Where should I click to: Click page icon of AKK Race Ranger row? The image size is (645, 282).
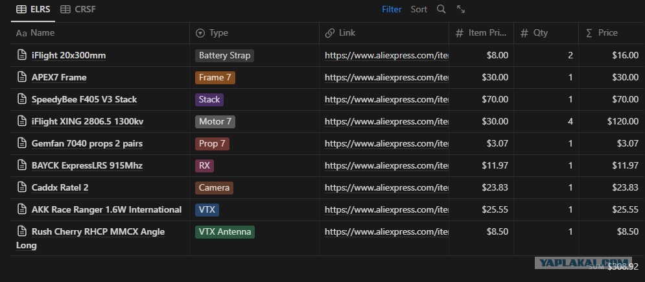pyautogui.click(x=22, y=209)
